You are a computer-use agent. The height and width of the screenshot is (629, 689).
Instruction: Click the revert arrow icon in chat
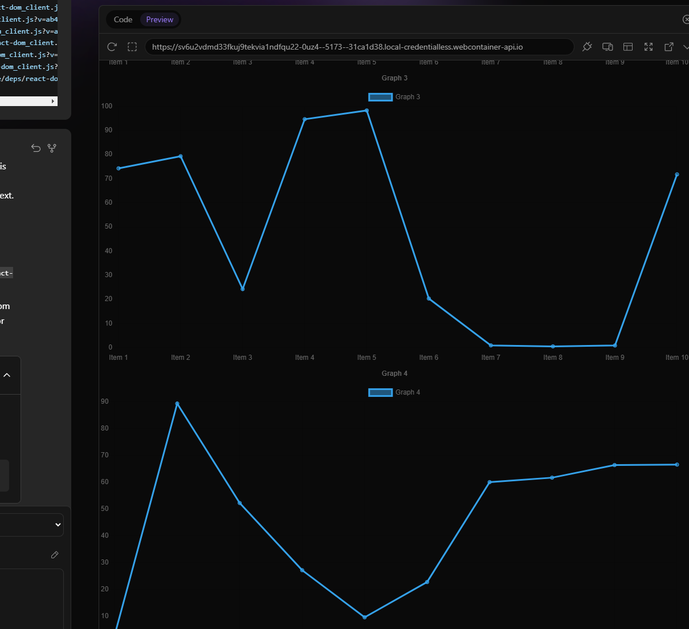coord(36,148)
